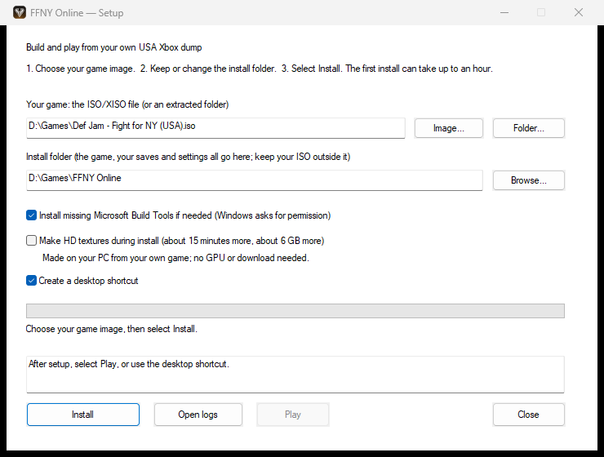This screenshot has width=604, height=457.
Task: Click the heading 'Build and play from your own USA Xbox dump'
Action: 114,47
